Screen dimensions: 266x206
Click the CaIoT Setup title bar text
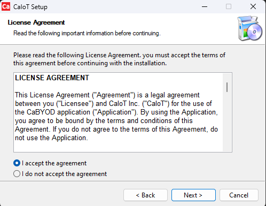30,7
